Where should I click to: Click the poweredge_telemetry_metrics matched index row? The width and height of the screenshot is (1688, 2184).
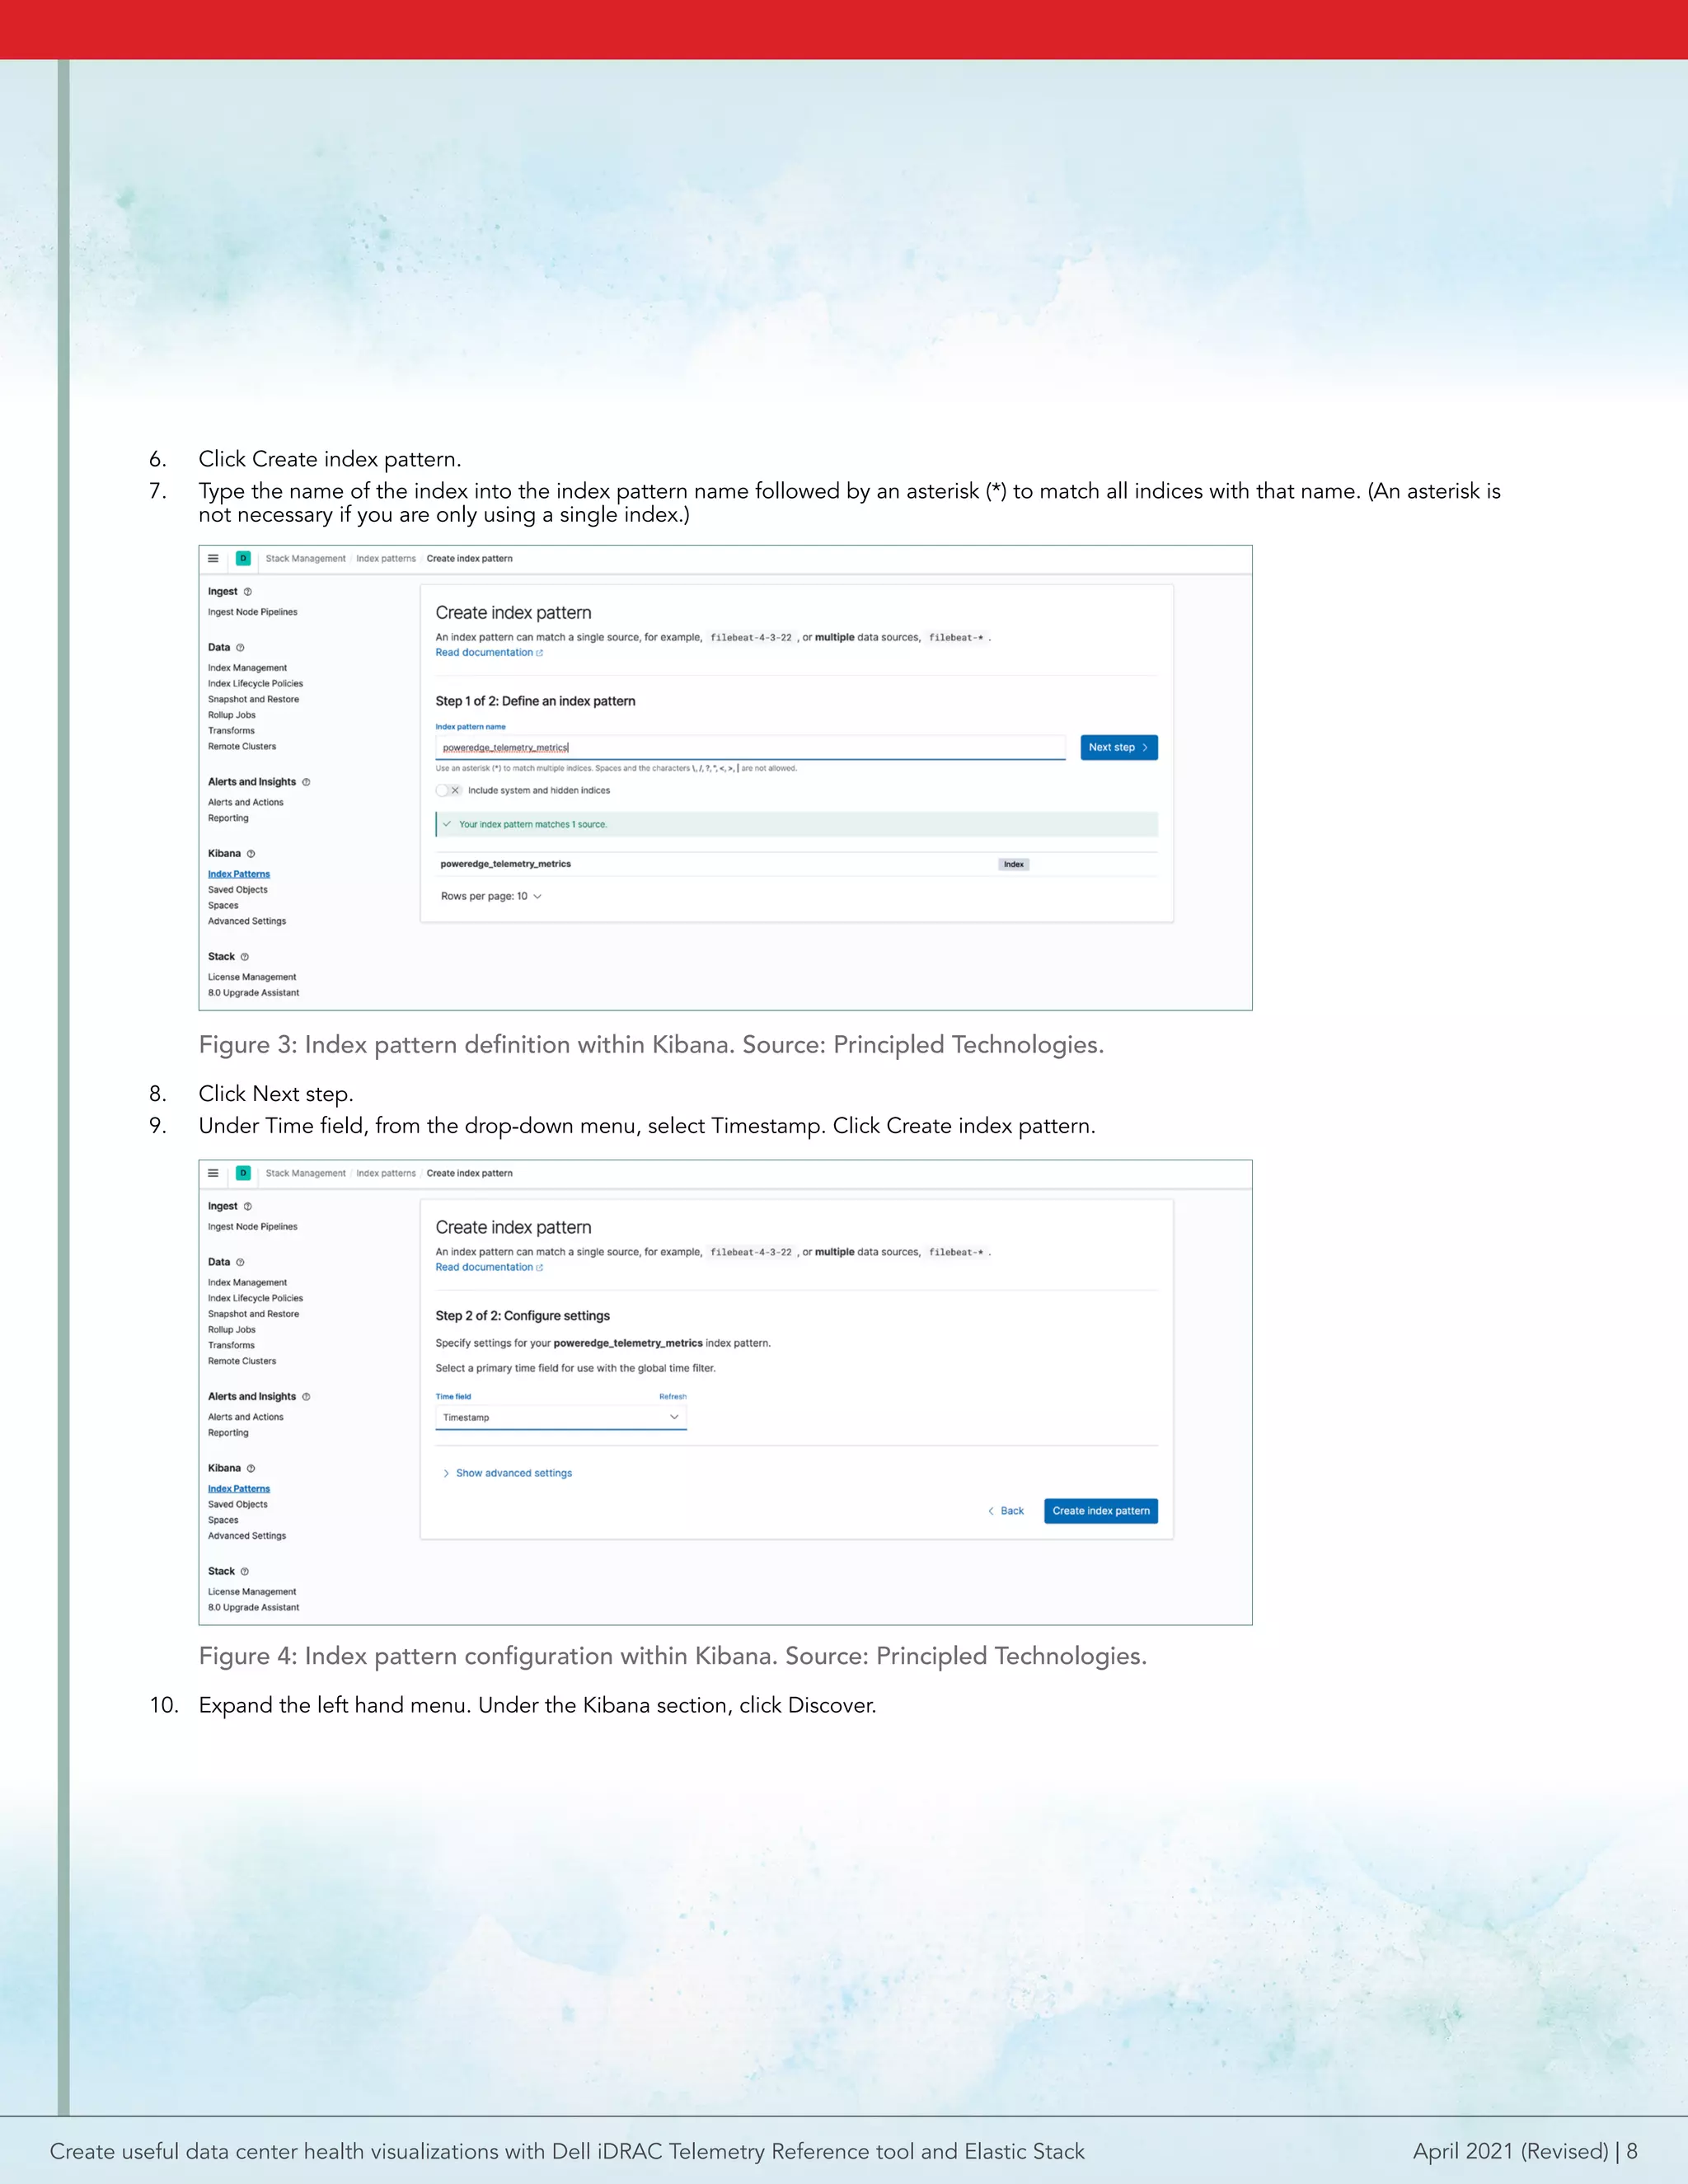(797, 864)
